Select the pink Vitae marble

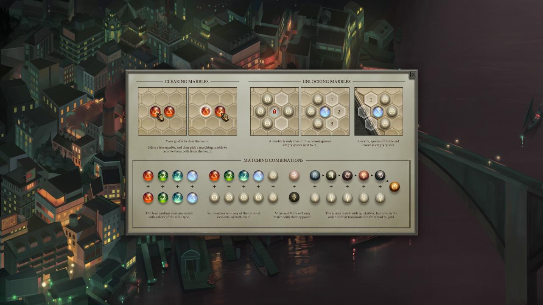point(294,175)
